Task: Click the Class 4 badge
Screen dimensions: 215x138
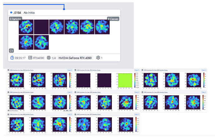Action: [x=136, y=92]
